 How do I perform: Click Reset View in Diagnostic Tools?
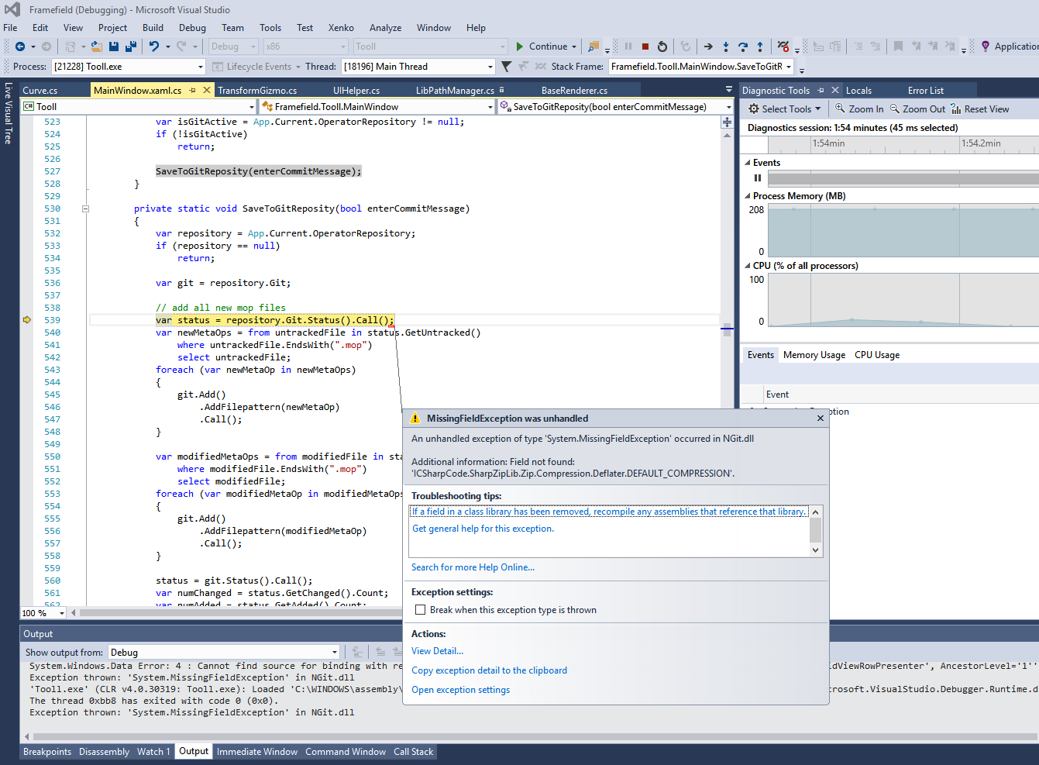pos(979,109)
